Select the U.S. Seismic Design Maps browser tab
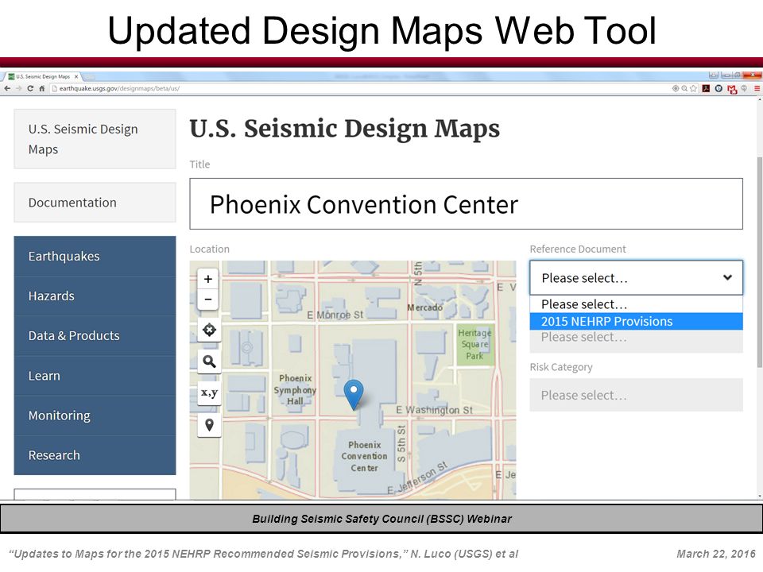Image resolution: width=763 pixels, height=572 pixels. click(43, 76)
